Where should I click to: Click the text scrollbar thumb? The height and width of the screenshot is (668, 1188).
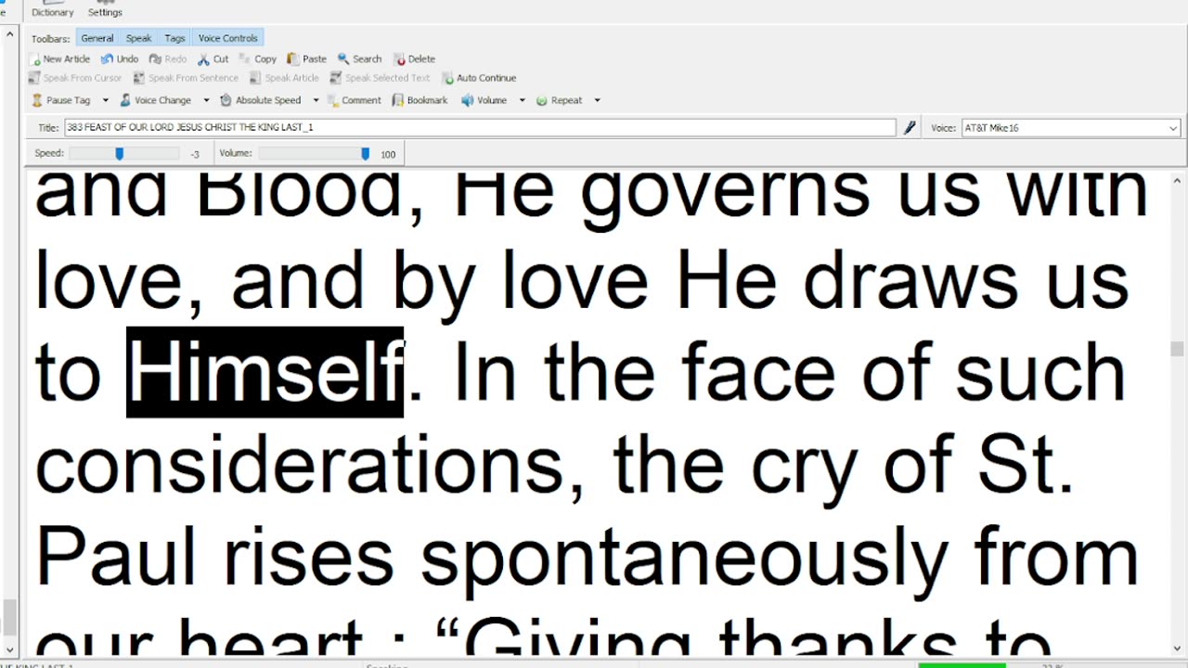coord(1177,349)
